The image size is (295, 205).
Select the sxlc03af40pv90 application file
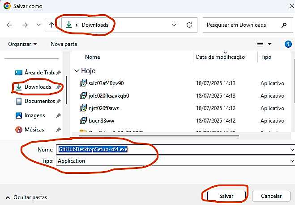tap(106, 83)
